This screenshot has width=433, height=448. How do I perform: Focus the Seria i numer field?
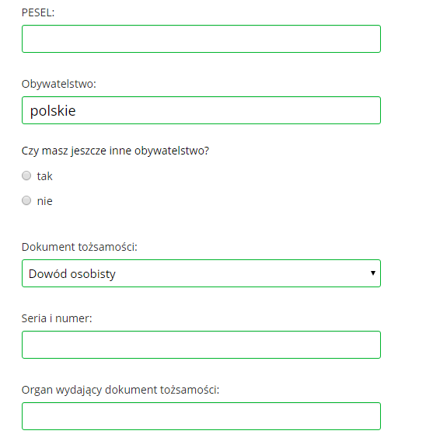click(x=201, y=345)
